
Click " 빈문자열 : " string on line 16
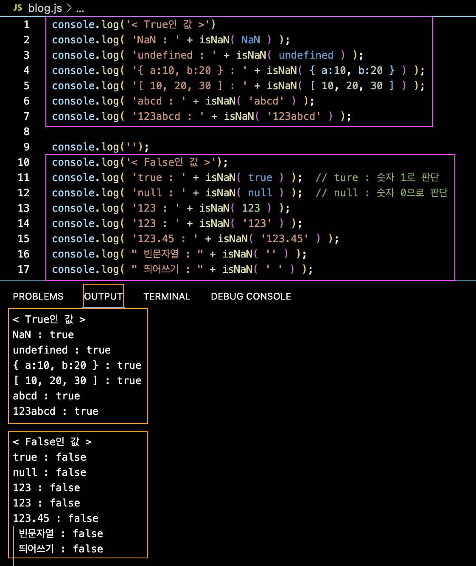[167, 254]
